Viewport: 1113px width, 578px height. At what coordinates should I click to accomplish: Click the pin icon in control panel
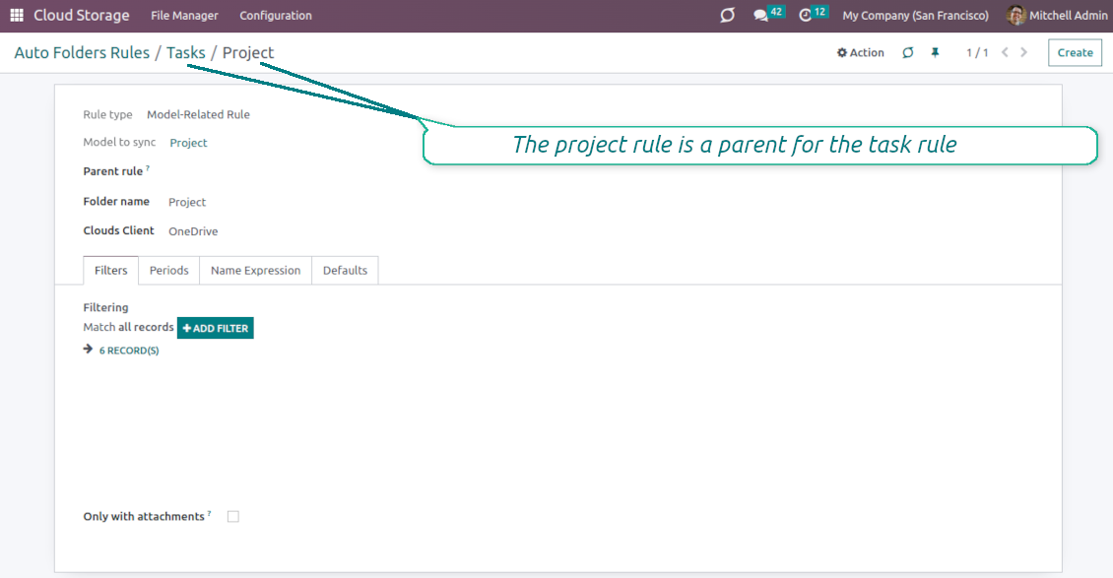(935, 53)
